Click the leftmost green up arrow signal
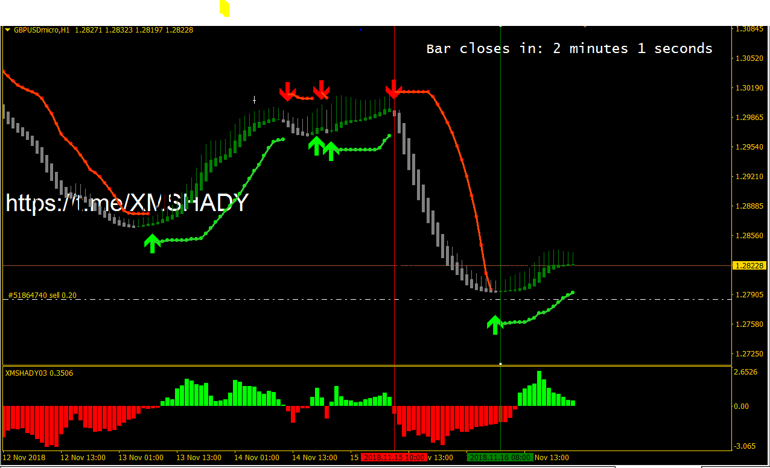This screenshot has width=770, height=468. (x=153, y=242)
